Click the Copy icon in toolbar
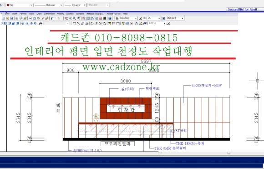This screenshot has width=264, height=169. point(34,18)
